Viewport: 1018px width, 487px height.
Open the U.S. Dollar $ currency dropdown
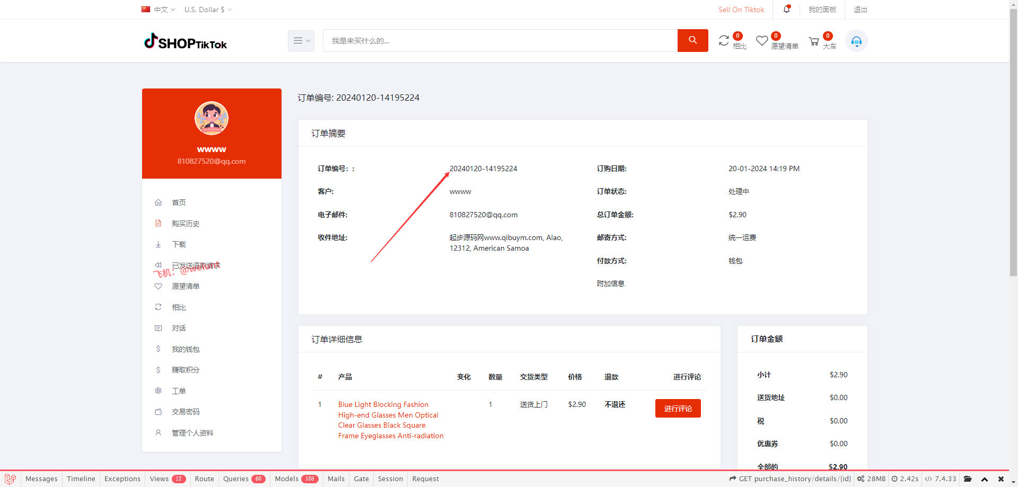[x=208, y=10]
